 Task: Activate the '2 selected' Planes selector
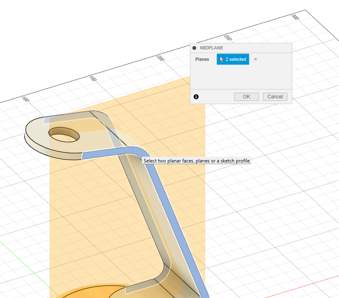click(x=233, y=59)
